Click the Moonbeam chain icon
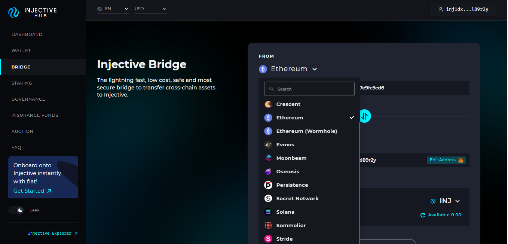The width and height of the screenshot is (508, 244). tap(268, 158)
